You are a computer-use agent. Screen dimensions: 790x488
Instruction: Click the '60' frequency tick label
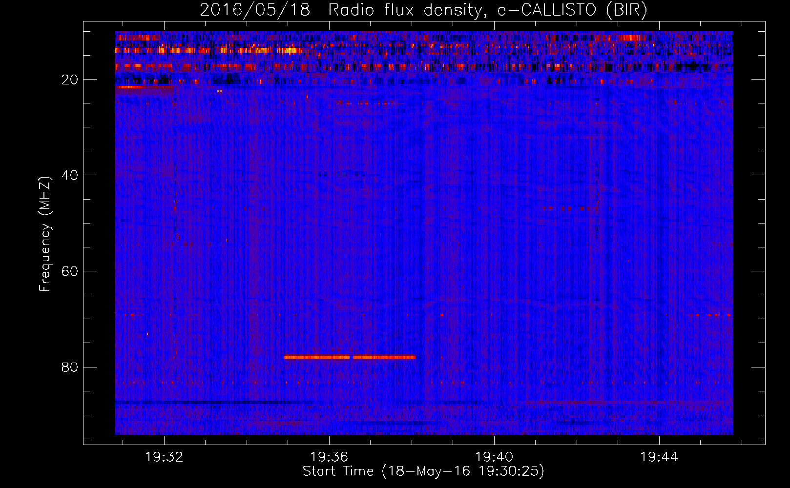click(x=70, y=271)
